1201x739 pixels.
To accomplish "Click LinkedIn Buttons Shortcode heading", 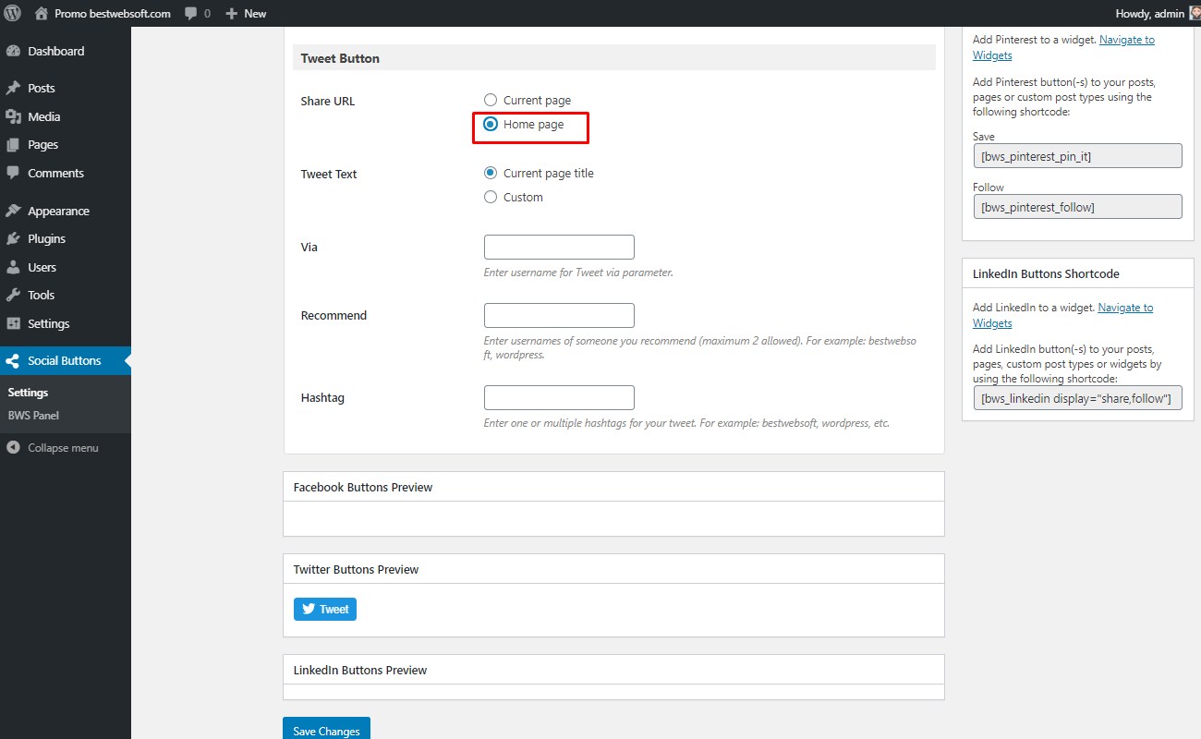I will [1046, 273].
